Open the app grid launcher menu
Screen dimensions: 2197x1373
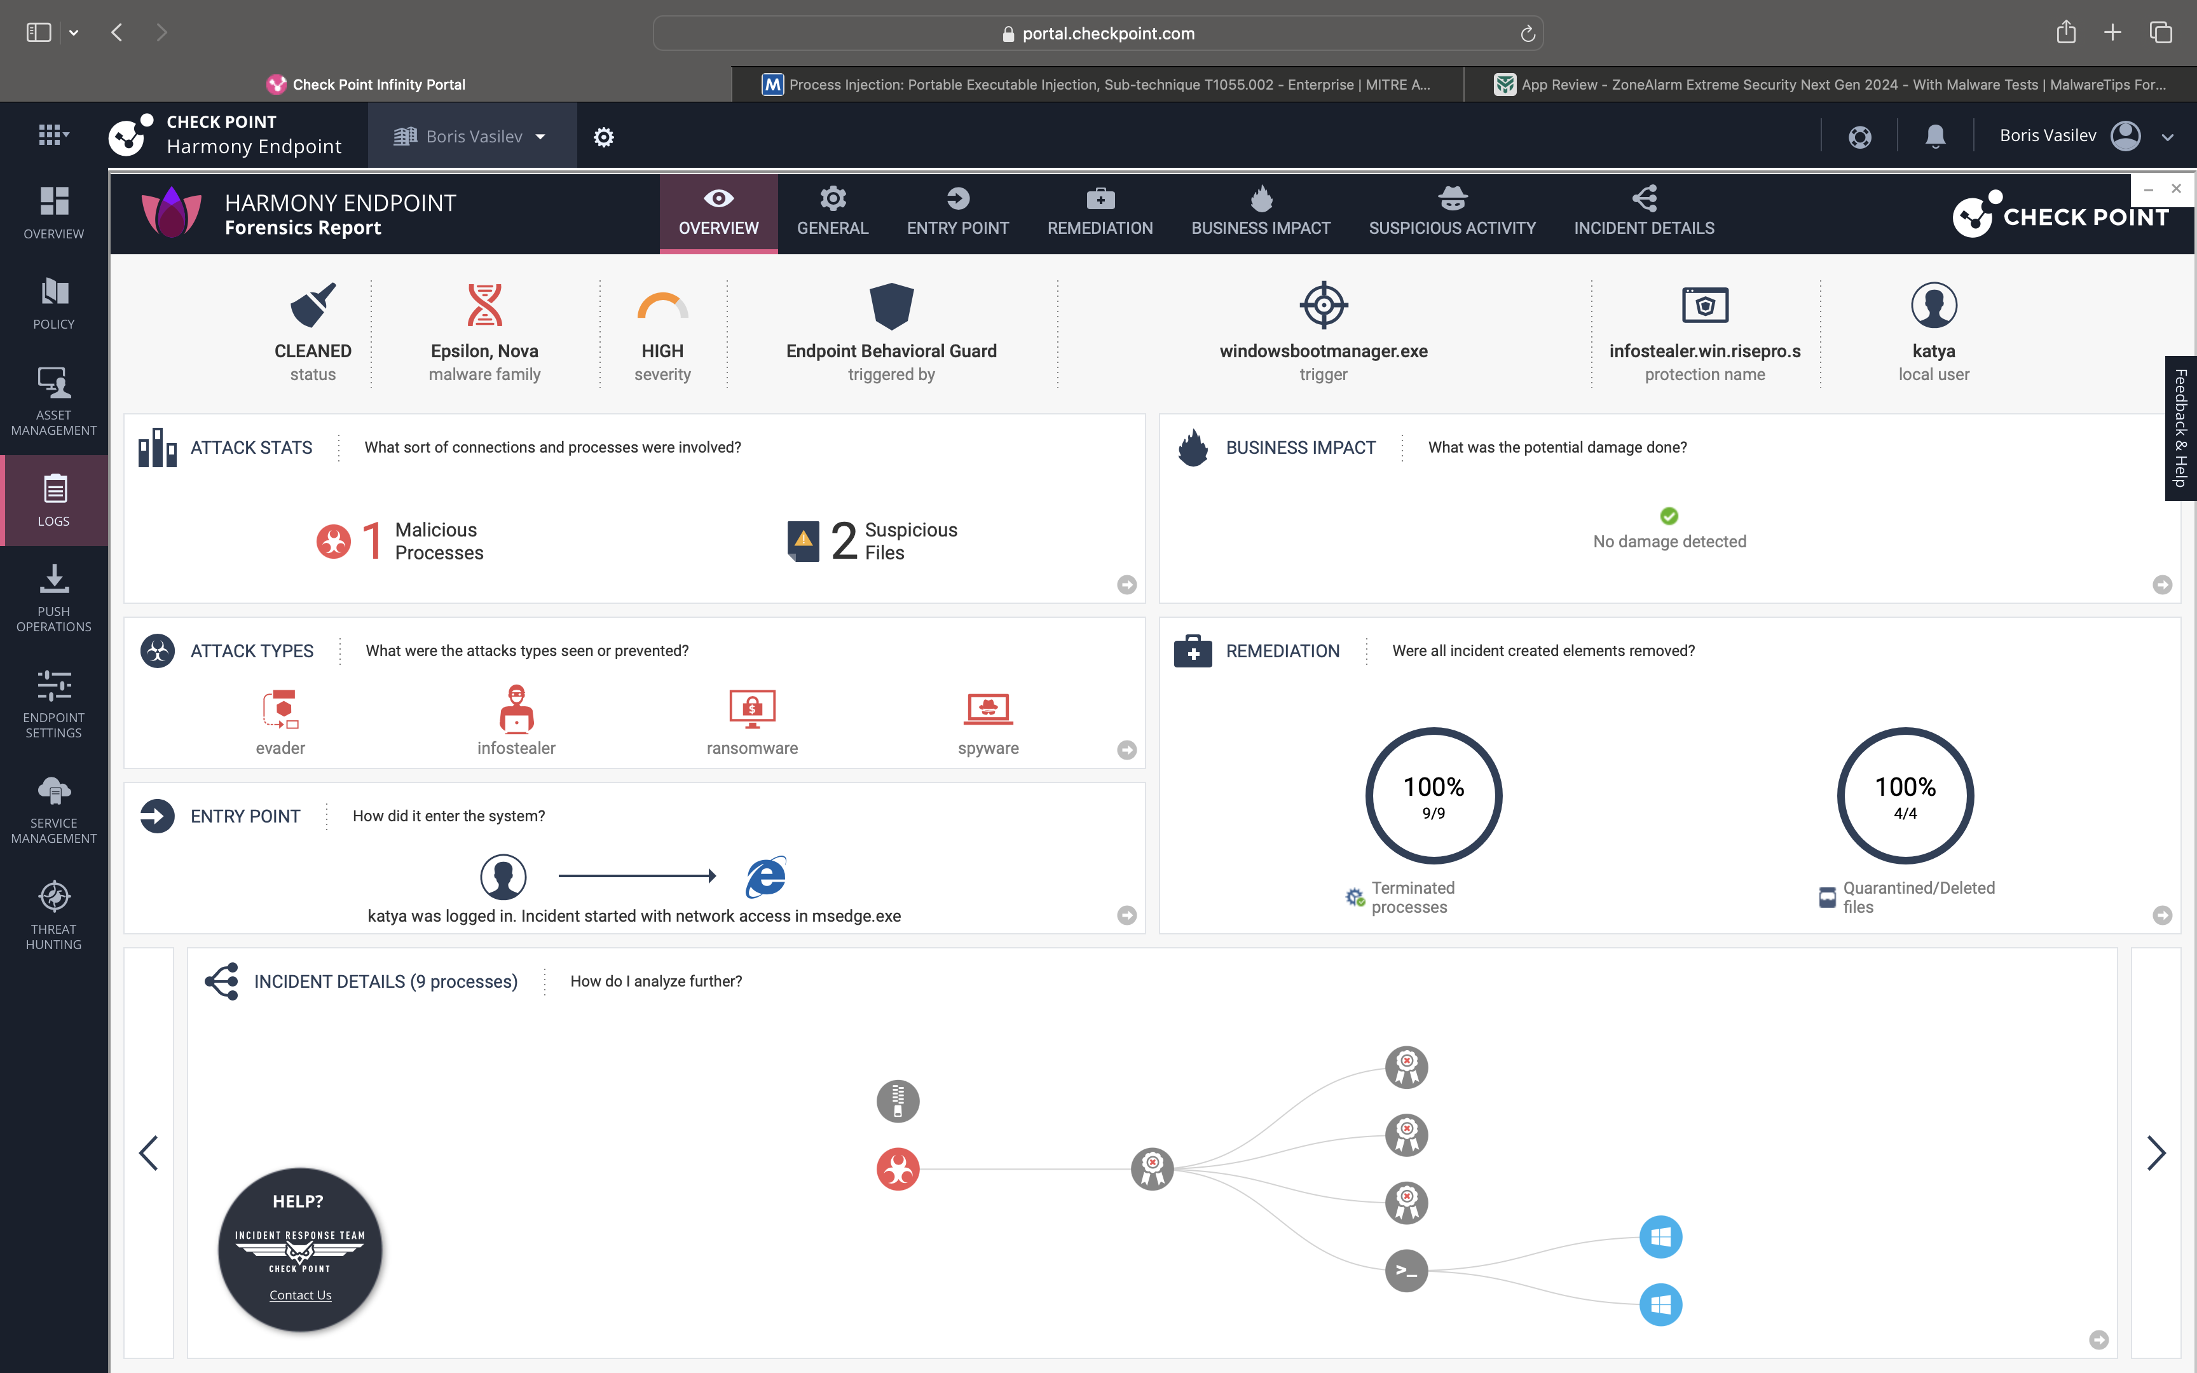tap(53, 135)
